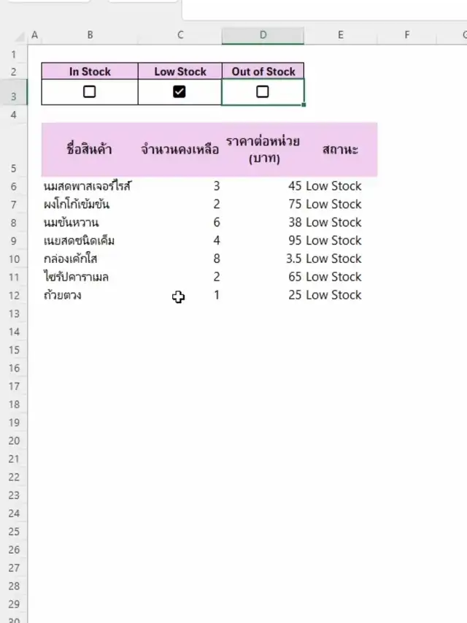
Task: Select the highlighted column D header
Action: click(x=263, y=35)
